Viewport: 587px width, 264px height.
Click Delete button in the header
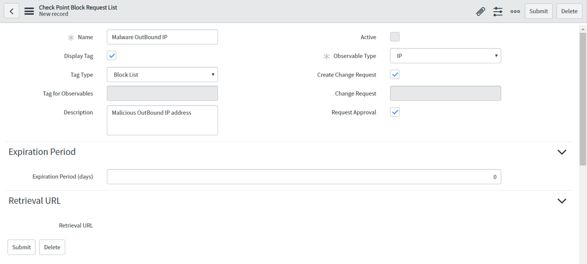570,11
